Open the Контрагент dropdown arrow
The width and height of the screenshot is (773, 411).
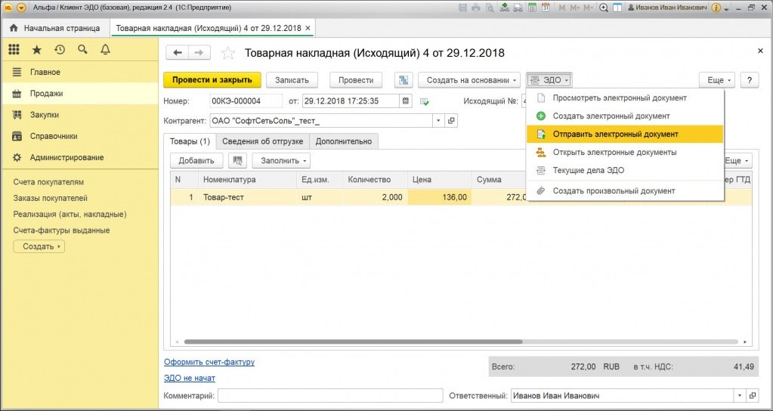point(438,121)
